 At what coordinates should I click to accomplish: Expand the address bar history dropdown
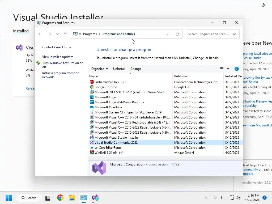[168, 34]
